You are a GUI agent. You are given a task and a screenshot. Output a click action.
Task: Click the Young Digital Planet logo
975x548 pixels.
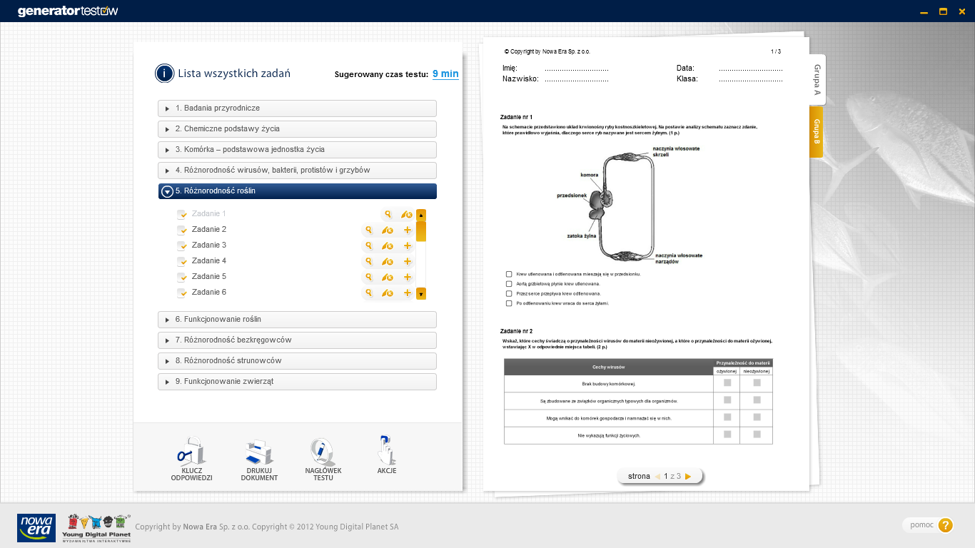coord(96,528)
